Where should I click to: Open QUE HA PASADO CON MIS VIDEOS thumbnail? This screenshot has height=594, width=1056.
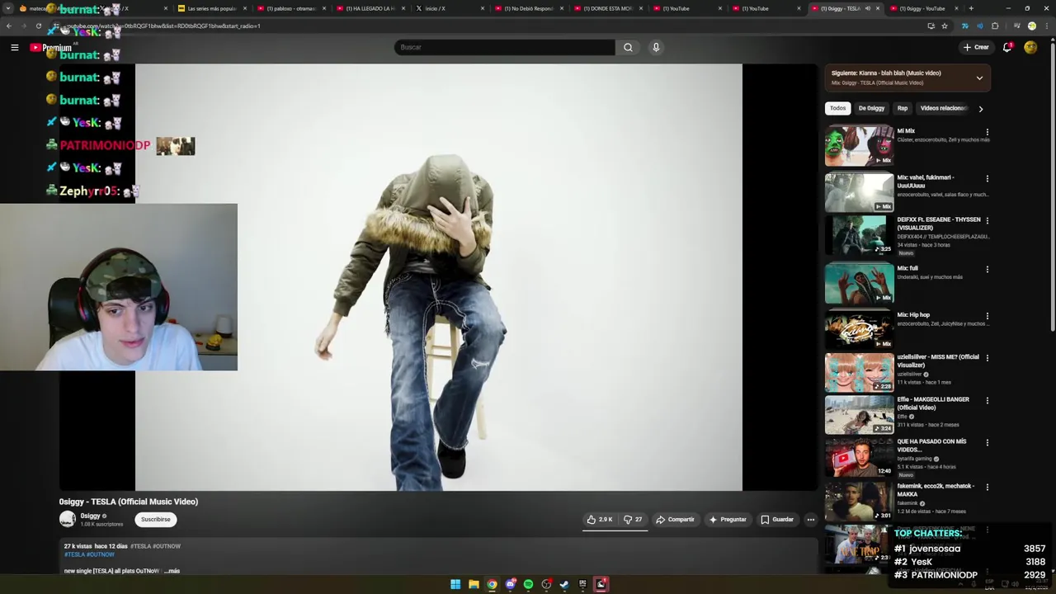point(859,457)
